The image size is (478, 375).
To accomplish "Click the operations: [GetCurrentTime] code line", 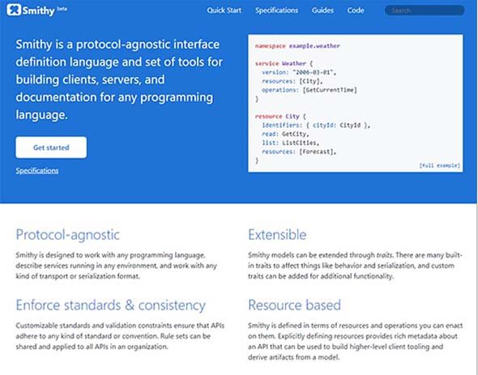I will 309,90.
